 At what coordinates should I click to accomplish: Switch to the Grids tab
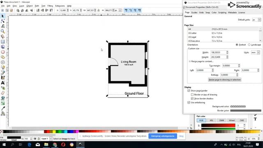point(201,13)
